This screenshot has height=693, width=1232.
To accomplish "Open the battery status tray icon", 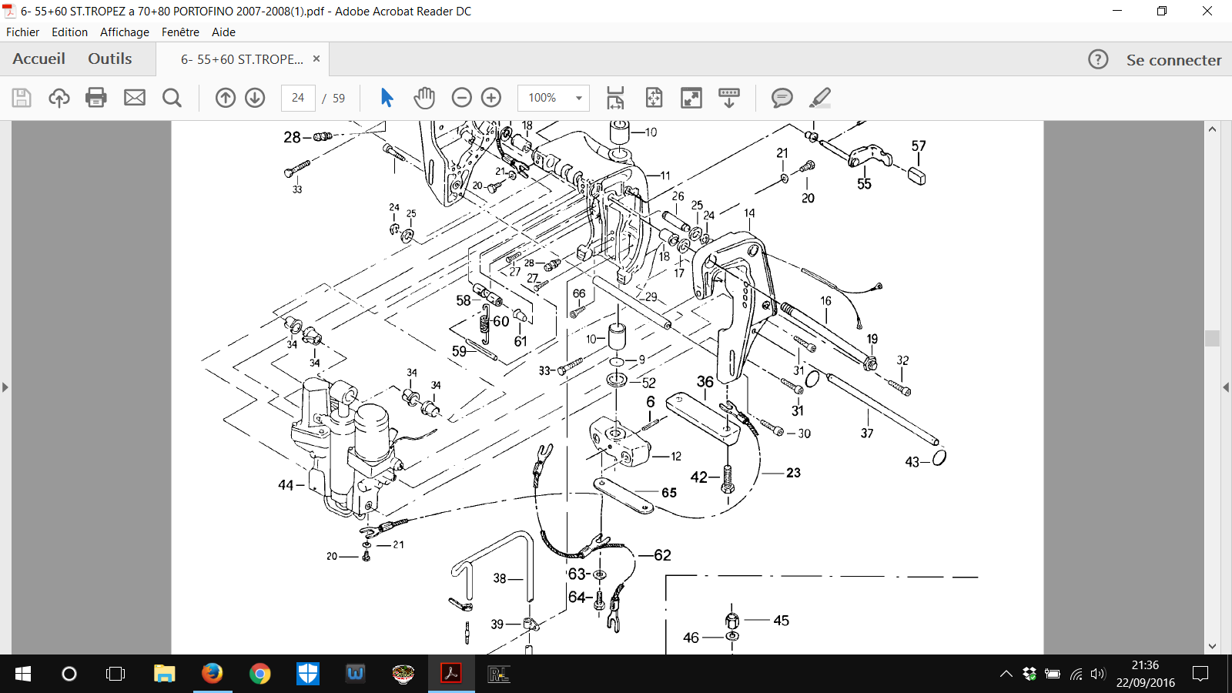I will point(1053,675).
